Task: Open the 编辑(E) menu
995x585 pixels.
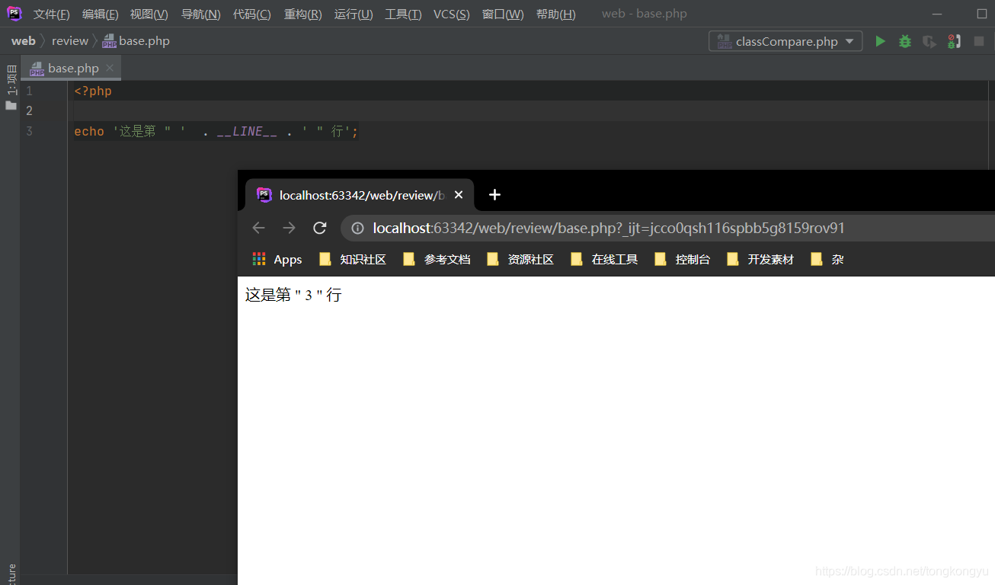Action: click(100, 14)
